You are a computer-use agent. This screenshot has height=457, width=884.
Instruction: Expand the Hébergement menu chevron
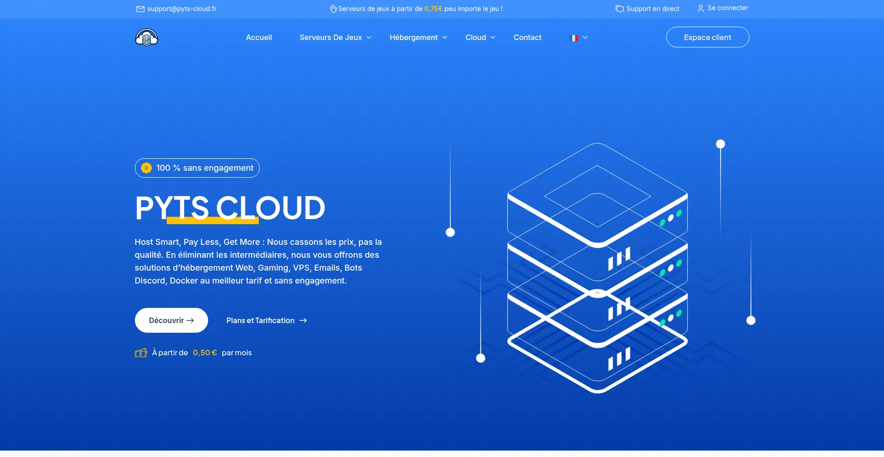pyautogui.click(x=445, y=37)
